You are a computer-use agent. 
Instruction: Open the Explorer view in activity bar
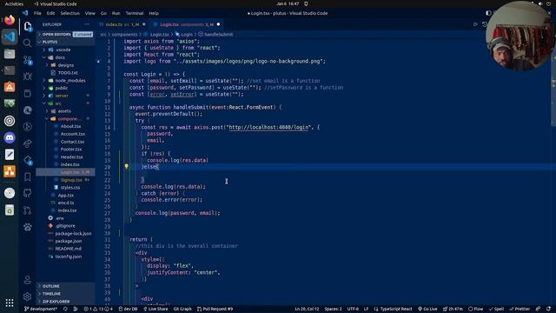click(x=28, y=26)
